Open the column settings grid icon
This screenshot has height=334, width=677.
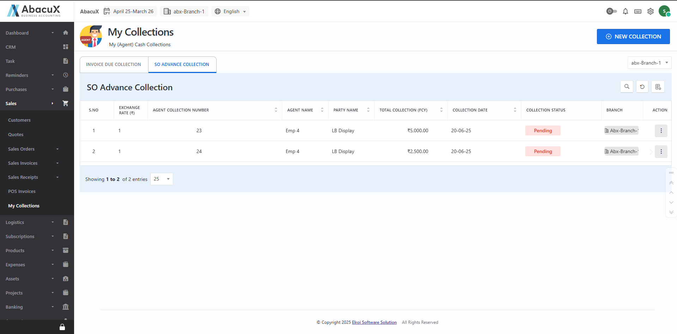point(658,87)
